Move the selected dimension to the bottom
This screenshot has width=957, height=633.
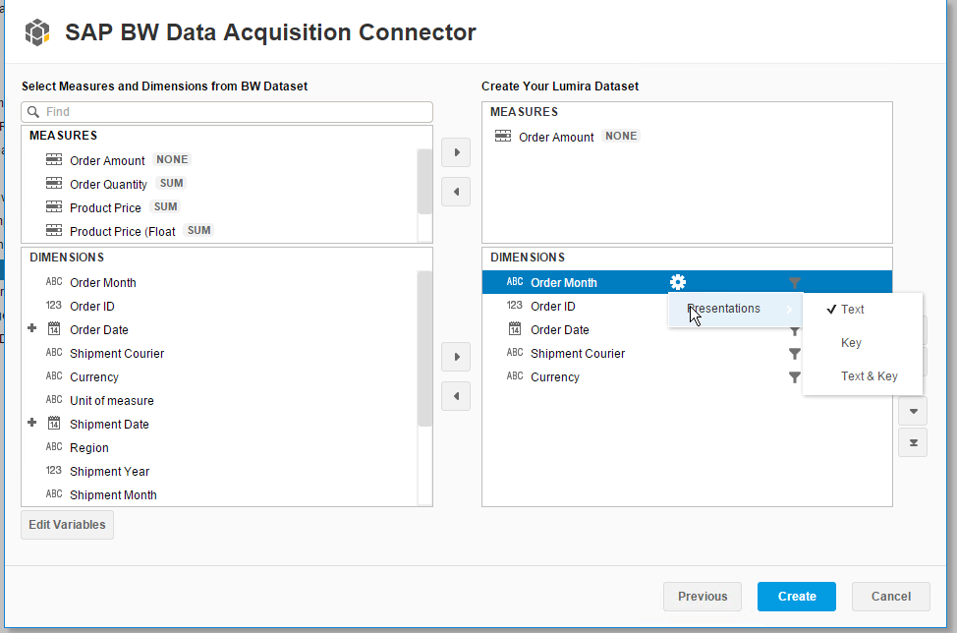[913, 442]
